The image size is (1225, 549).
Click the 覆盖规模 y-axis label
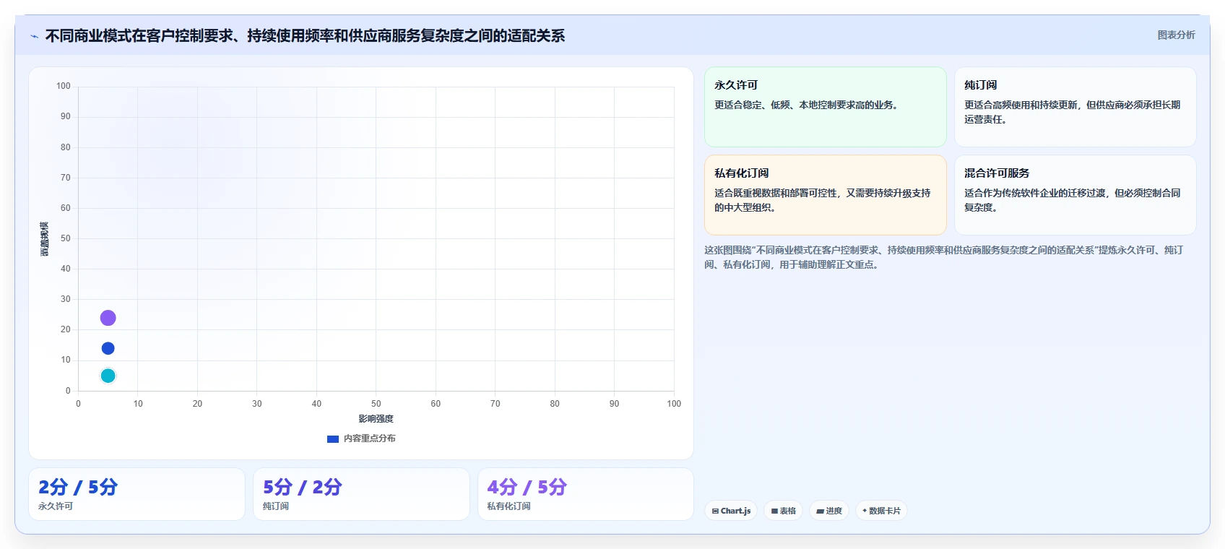coord(45,239)
